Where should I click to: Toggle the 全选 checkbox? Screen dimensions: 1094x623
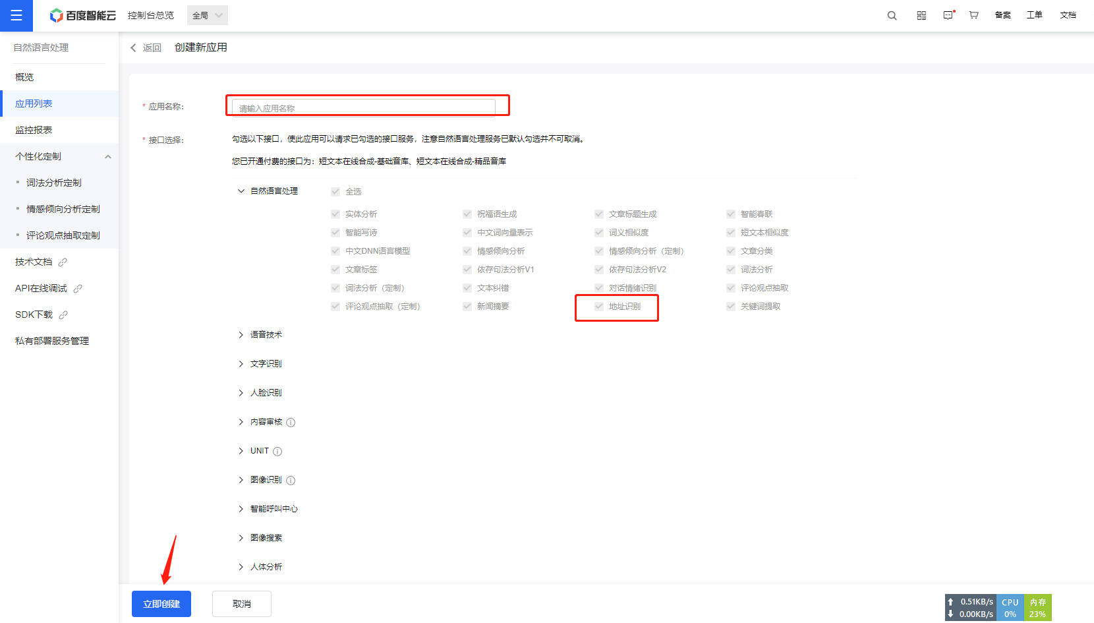335,192
